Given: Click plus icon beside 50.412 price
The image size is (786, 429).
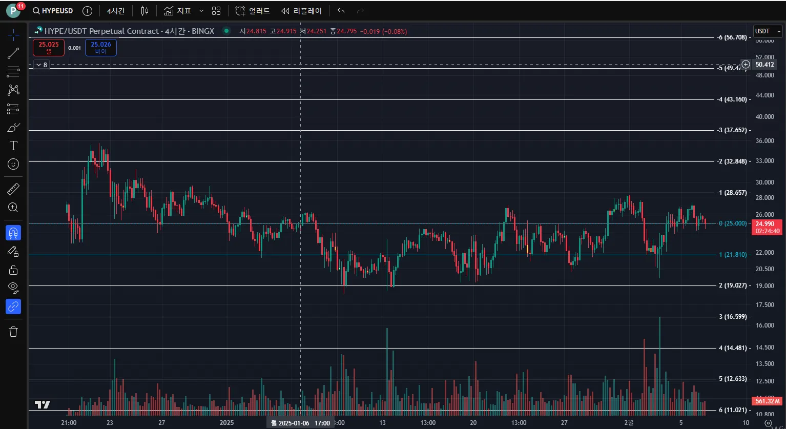Looking at the screenshot, I should point(746,65).
